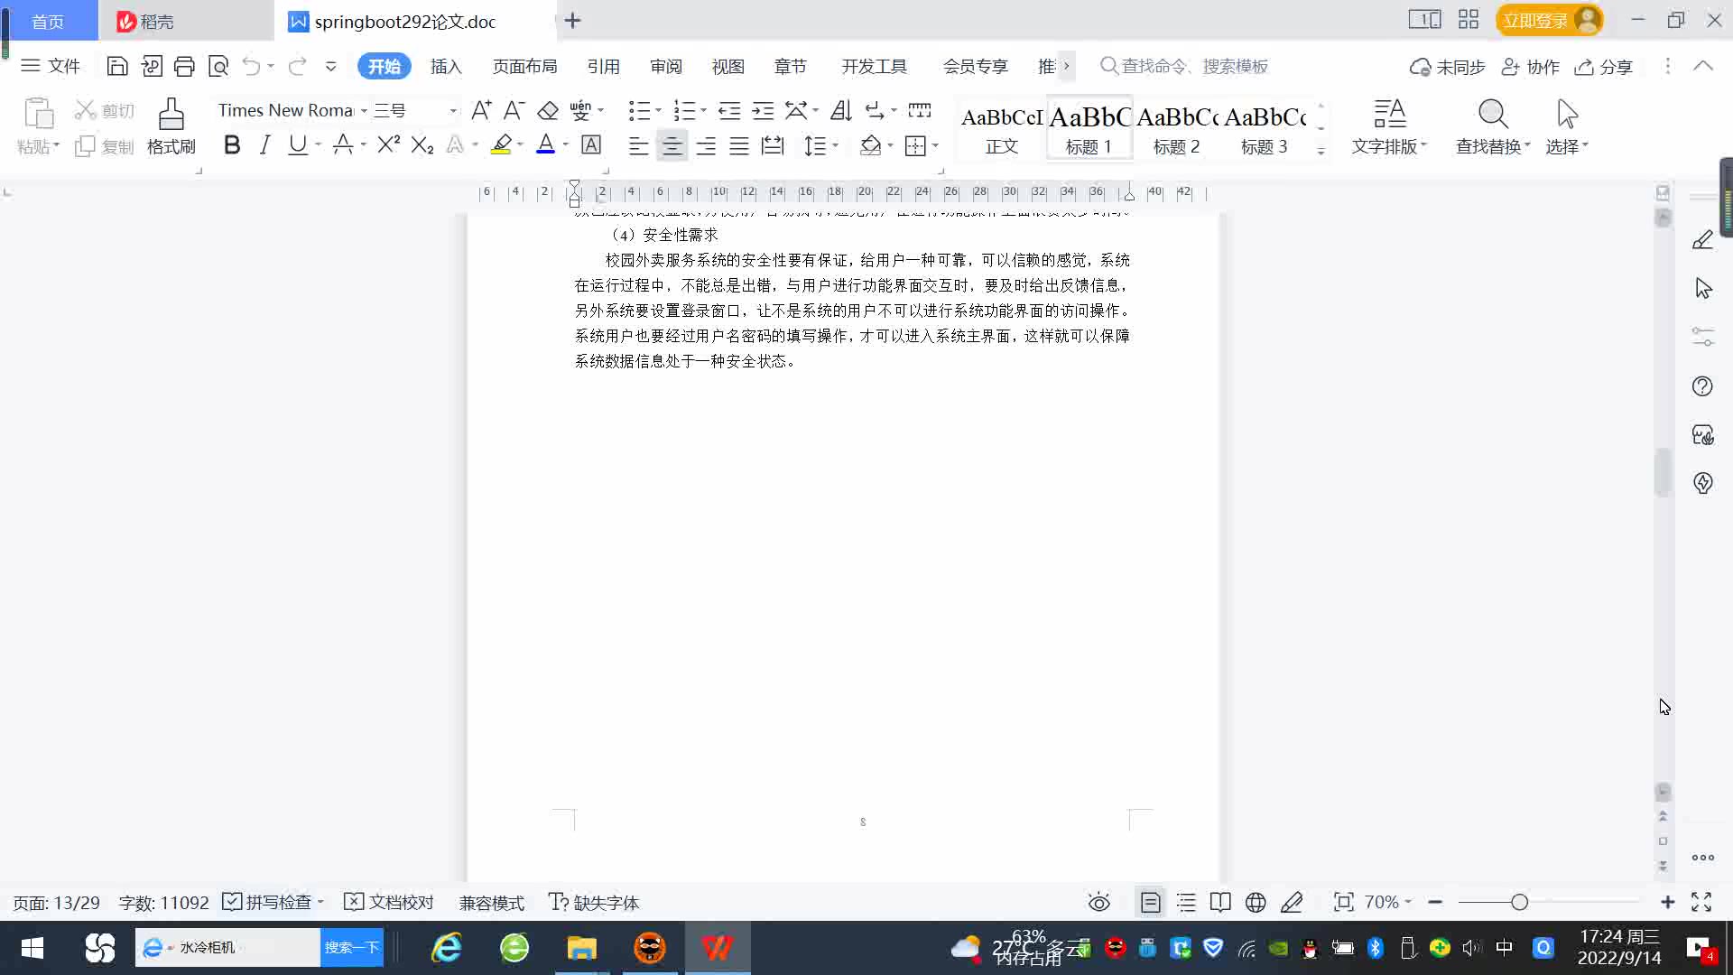Click the 立即登录 login button
Screen dimensions: 1733x975
(x=1534, y=20)
